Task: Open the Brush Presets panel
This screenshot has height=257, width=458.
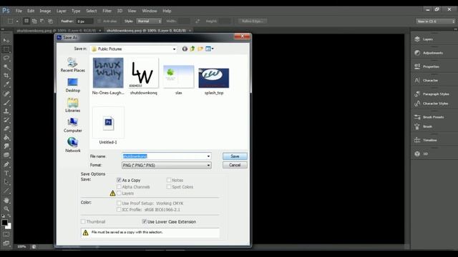Action: tap(434, 117)
